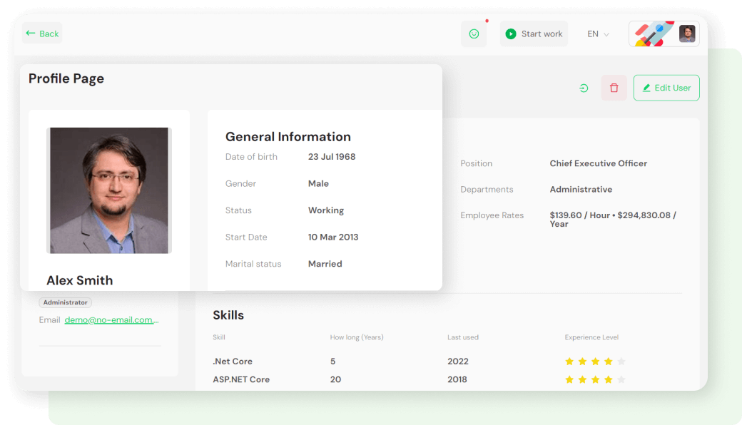
Task: Click the user avatar icon in top bar
Action: pos(686,33)
